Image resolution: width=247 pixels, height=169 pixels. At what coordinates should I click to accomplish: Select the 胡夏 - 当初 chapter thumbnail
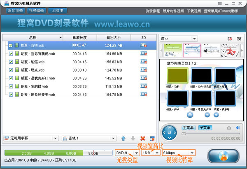tap(177, 75)
